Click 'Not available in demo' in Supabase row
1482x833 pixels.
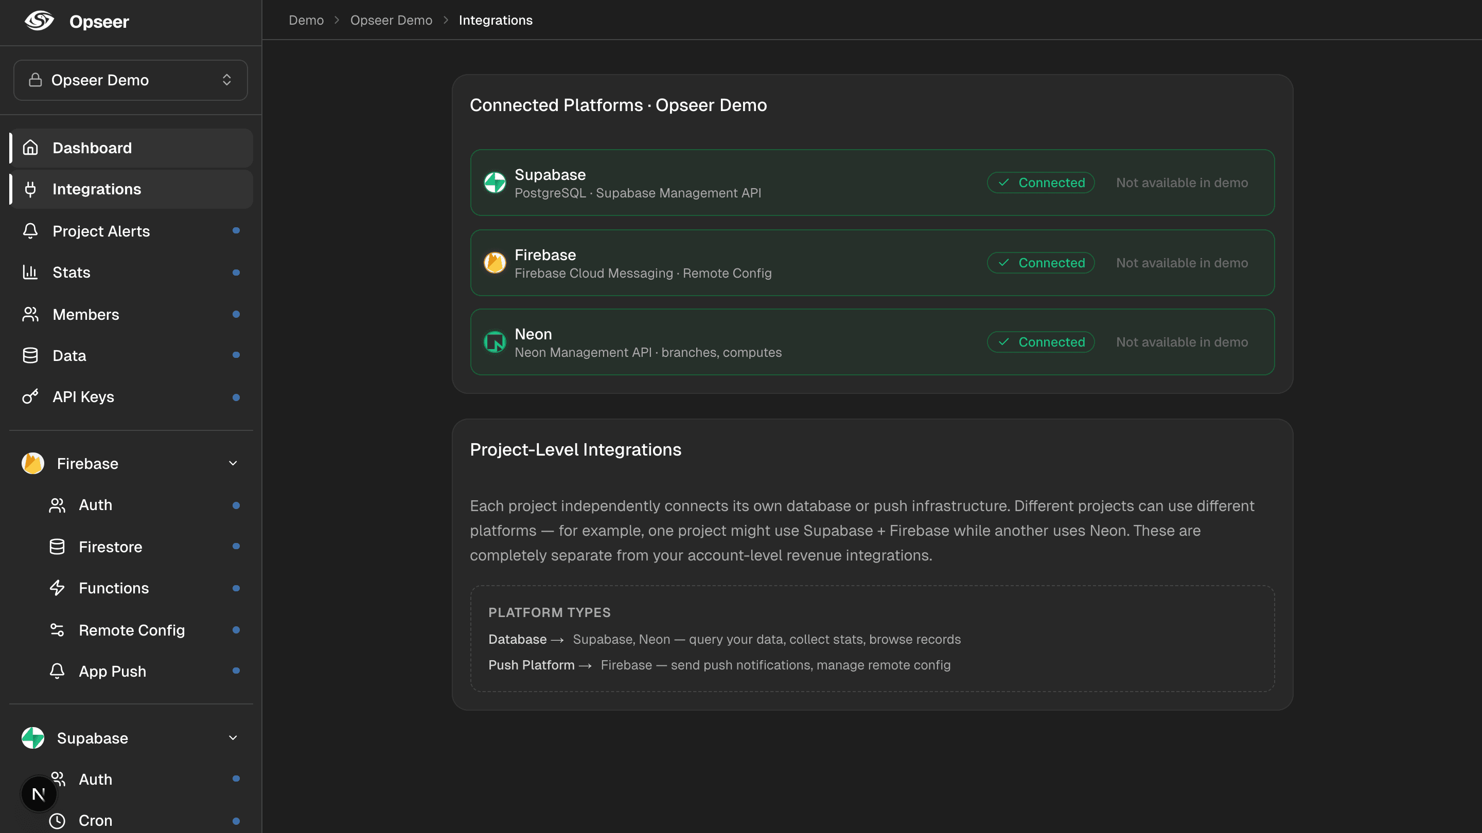1181,183
